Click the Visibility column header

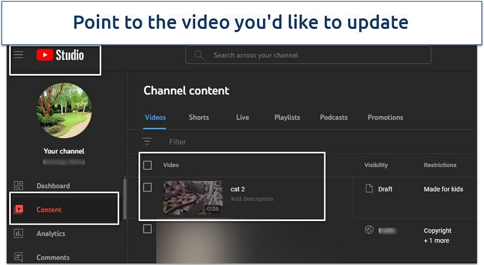coord(376,165)
